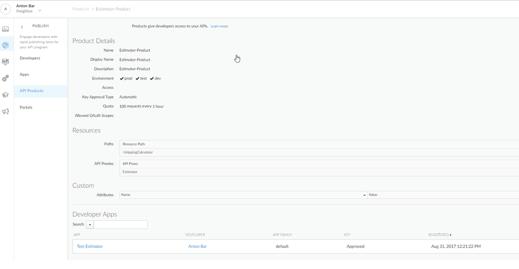The height and width of the screenshot is (269, 519).
Task: Select the Publish box icon in sidebar
Action: click(x=5, y=45)
